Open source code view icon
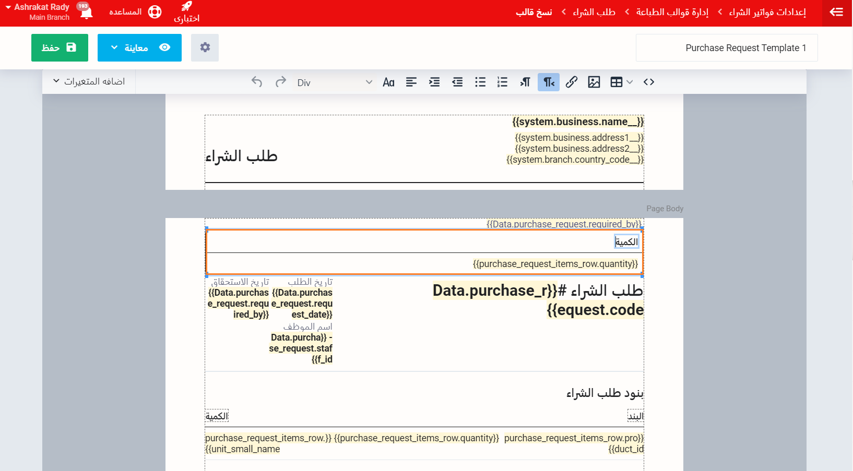The height and width of the screenshot is (471, 853). (649, 82)
